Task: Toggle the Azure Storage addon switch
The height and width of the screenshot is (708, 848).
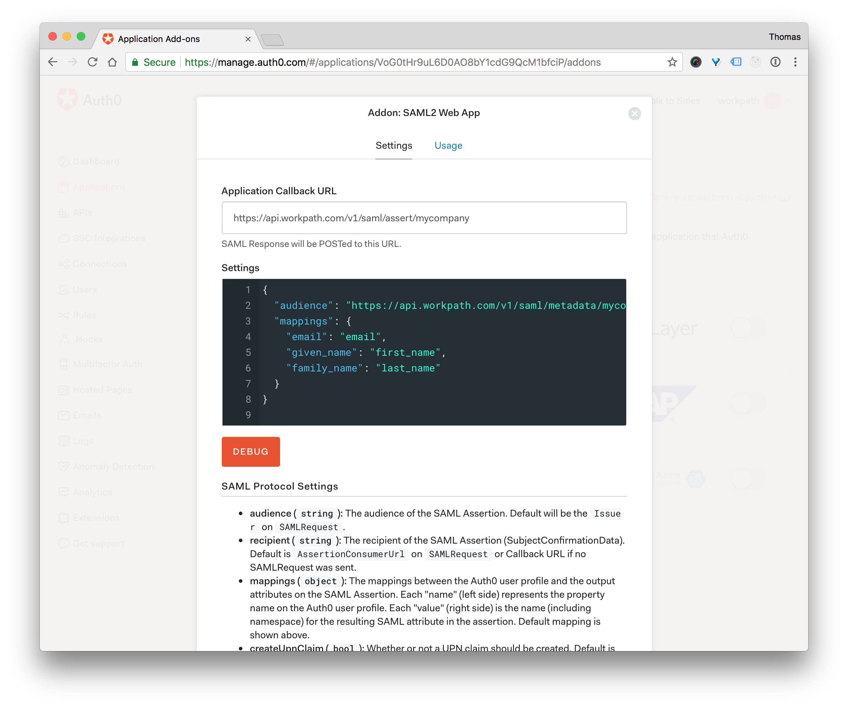Action: [748, 478]
